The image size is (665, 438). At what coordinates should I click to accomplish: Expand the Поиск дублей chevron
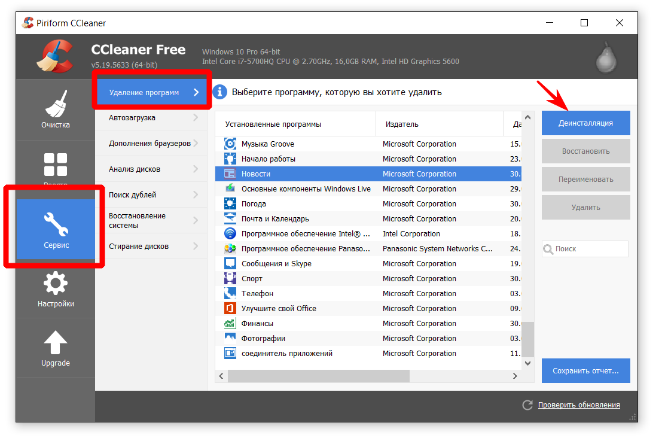tap(196, 195)
